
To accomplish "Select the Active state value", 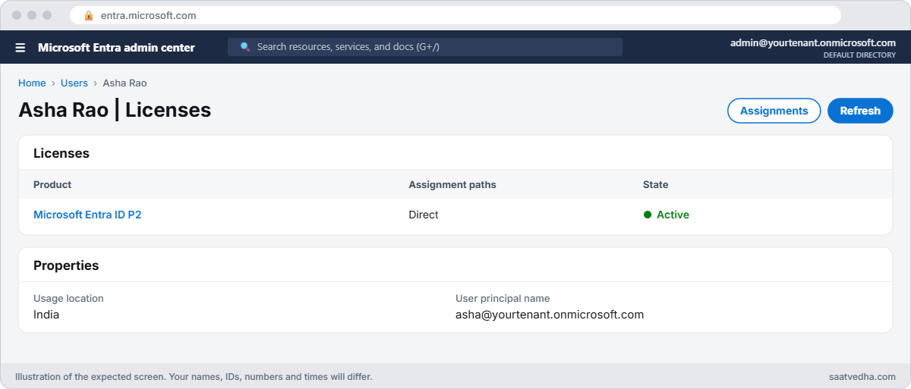I will click(x=673, y=215).
